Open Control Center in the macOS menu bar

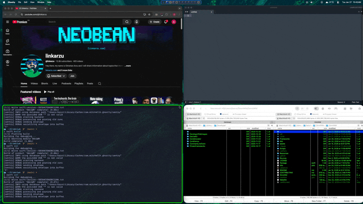tap(338, 2)
